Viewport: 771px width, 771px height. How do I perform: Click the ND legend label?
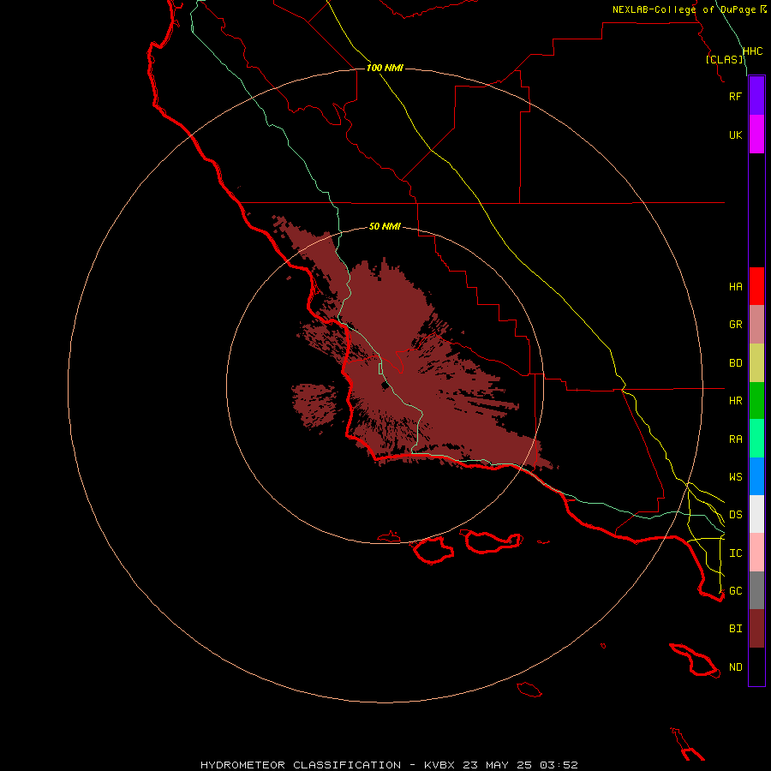click(x=735, y=667)
